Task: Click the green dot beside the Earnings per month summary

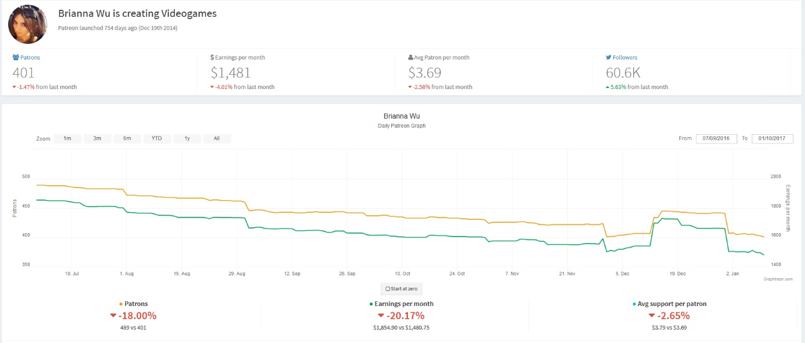Action: click(371, 304)
